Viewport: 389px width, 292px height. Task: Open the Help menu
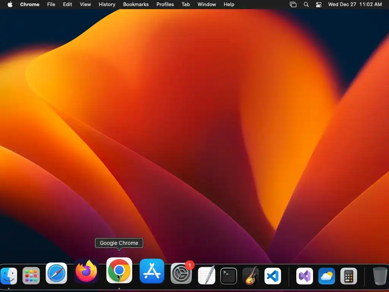point(229,5)
